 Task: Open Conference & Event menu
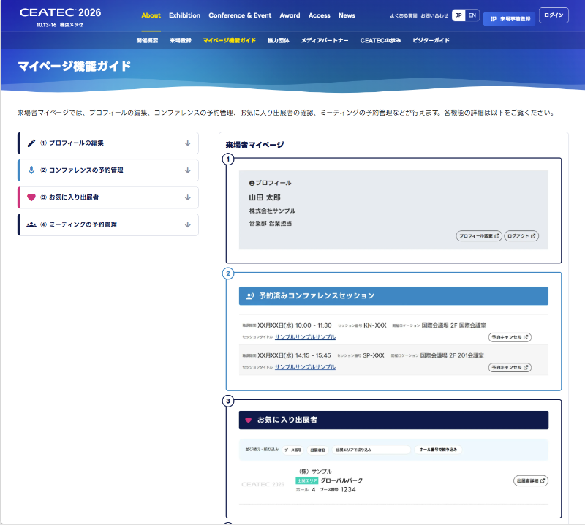point(240,15)
